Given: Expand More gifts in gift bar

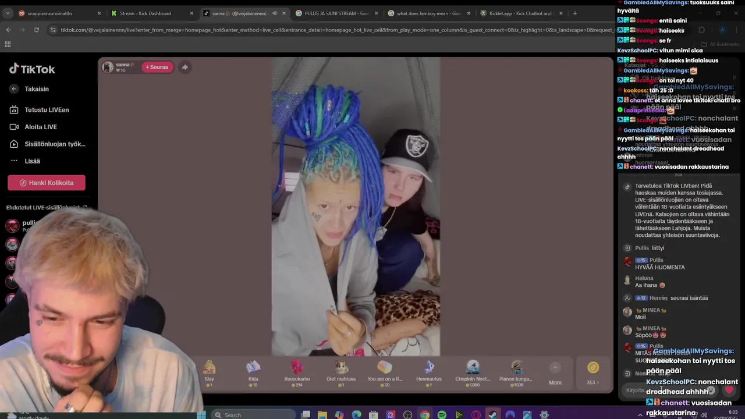Looking at the screenshot, I should pyautogui.click(x=555, y=374).
